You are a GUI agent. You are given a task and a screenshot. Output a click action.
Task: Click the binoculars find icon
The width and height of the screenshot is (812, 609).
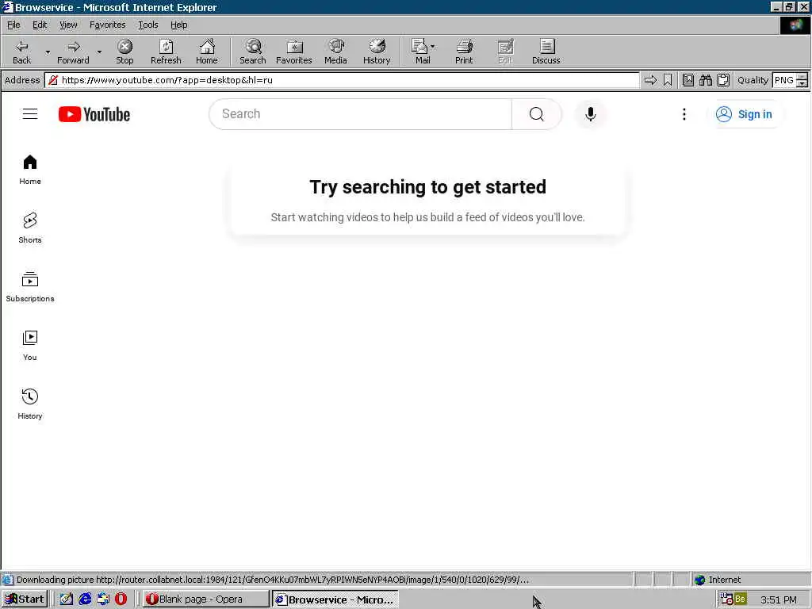tap(705, 80)
